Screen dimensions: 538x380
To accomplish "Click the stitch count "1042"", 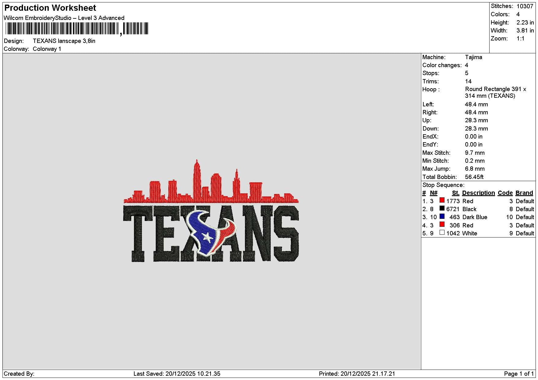I will pyautogui.click(x=453, y=233).
